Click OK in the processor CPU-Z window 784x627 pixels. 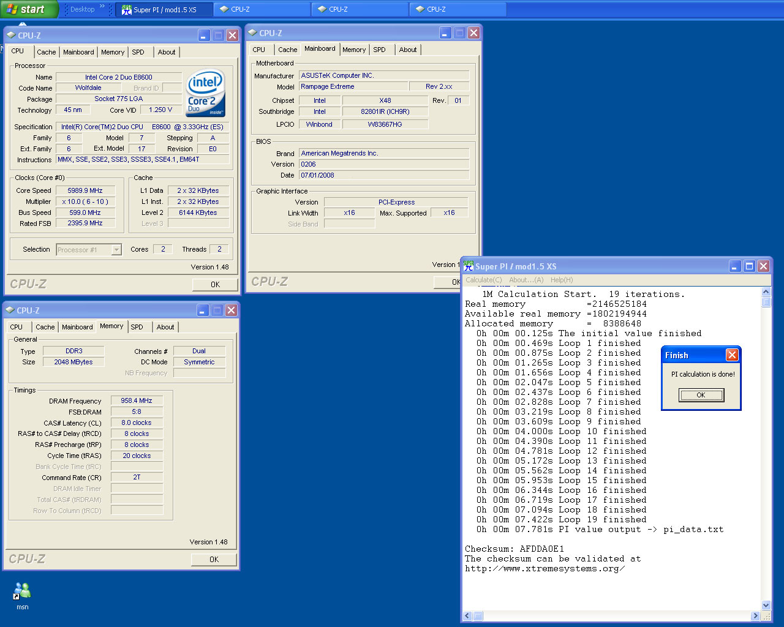point(215,285)
